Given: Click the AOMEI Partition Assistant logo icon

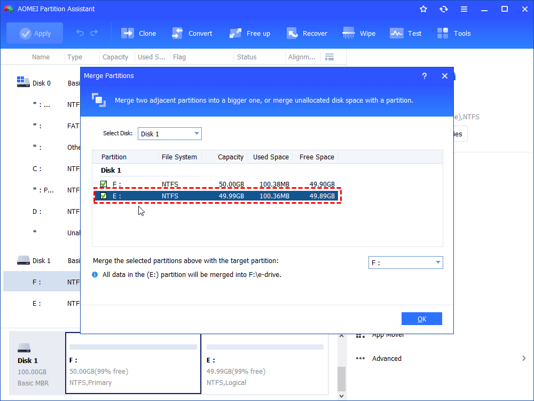Looking at the screenshot, I should 9,9.
